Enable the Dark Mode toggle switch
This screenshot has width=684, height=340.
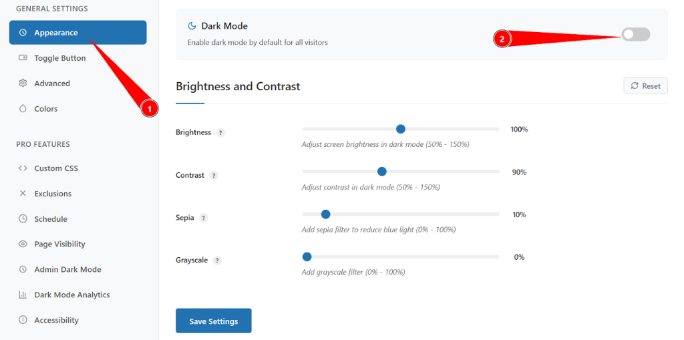[635, 35]
